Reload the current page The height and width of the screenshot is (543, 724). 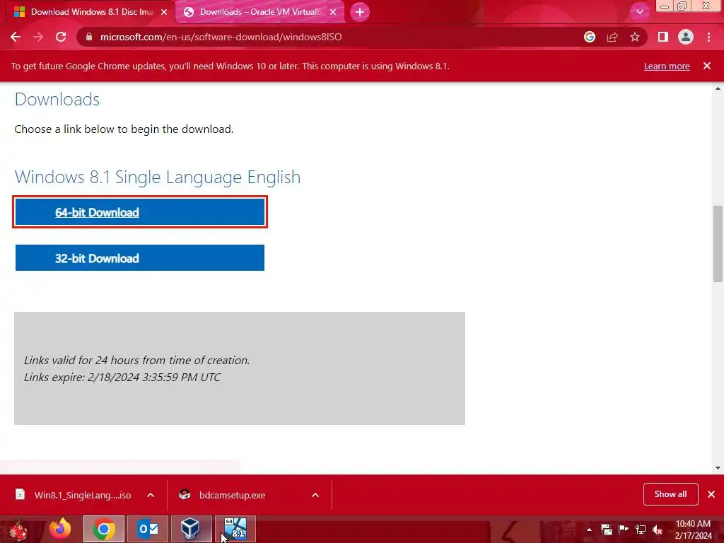click(x=61, y=37)
